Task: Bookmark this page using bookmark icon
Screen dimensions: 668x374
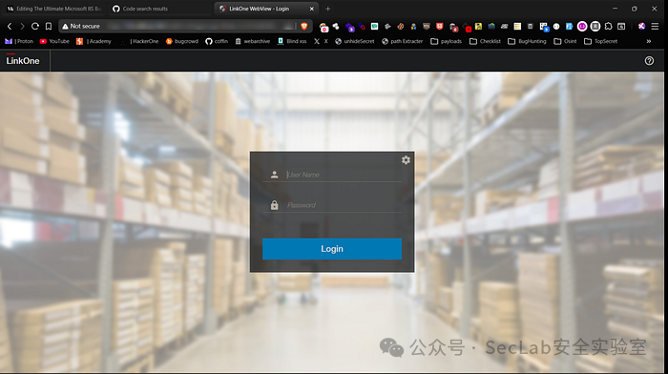Action: click(x=49, y=27)
